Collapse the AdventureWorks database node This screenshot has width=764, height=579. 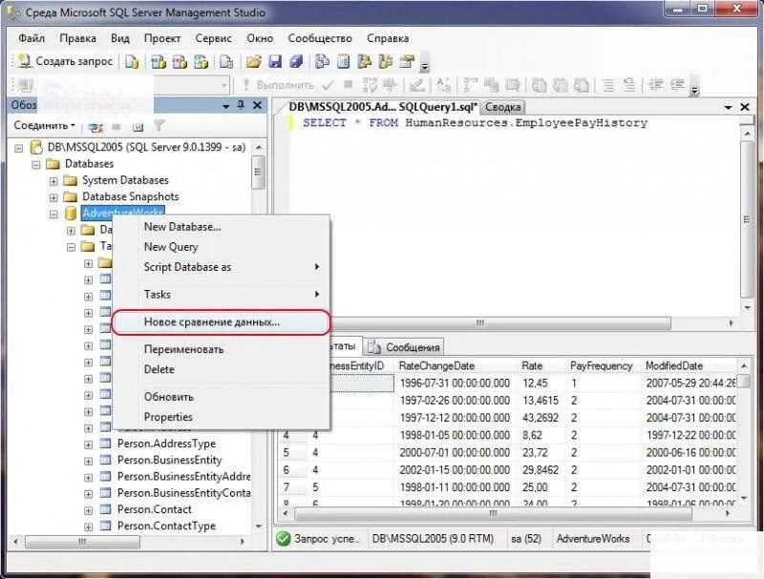(x=53, y=214)
